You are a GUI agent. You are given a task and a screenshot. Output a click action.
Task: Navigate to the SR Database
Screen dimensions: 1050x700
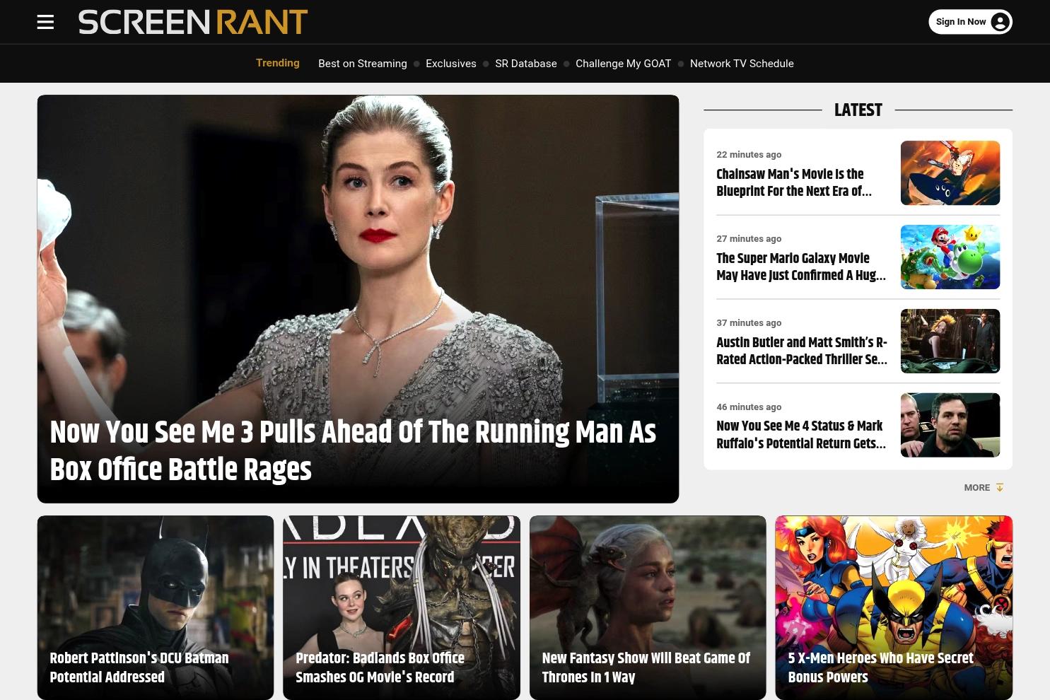pyautogui.click(x=525, y=63)
